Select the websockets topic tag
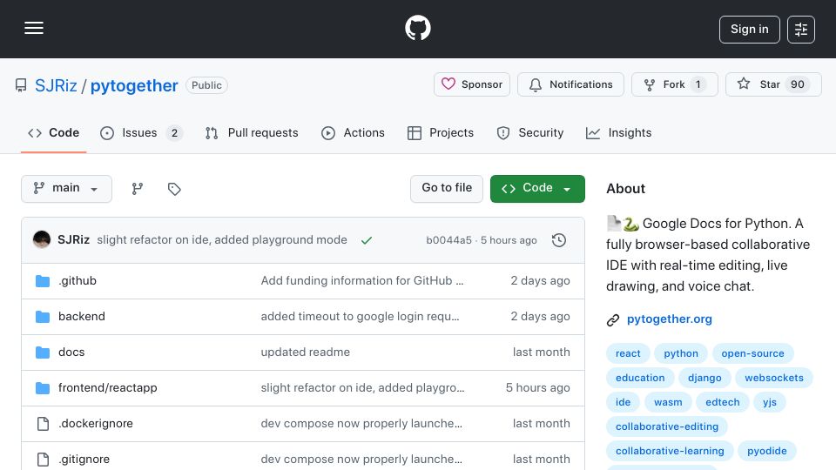Viewport: 836px width, 470px height. tap(774, 378)
